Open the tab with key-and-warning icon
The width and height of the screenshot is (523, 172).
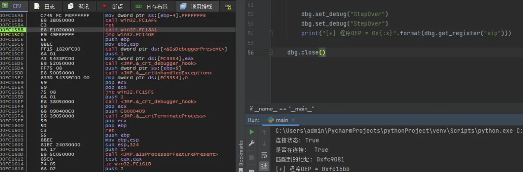point(228,6)
